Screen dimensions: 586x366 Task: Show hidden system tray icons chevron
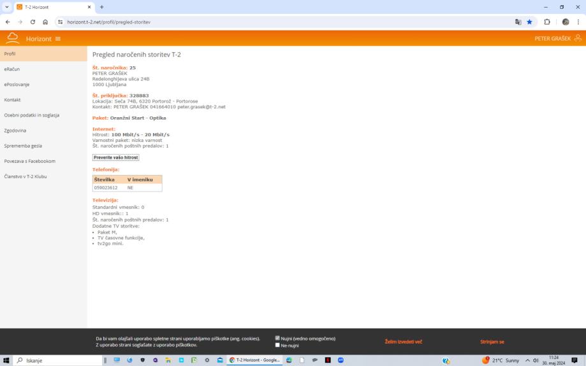[x=528, y=360]
